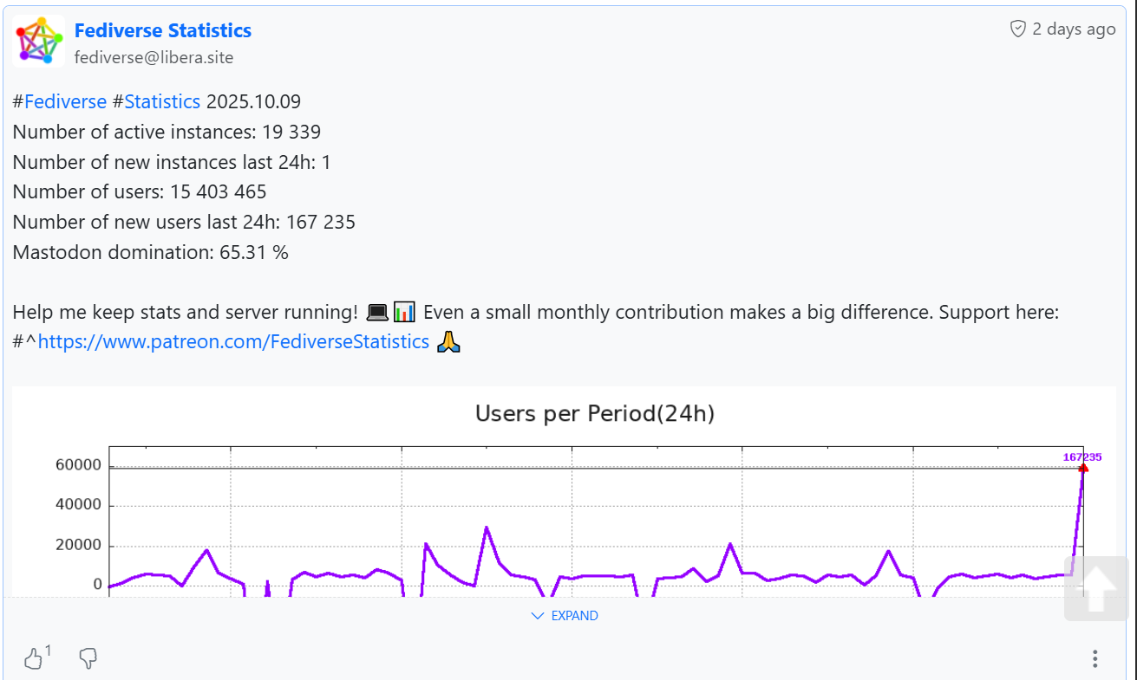Click the scroll-to-top arrow button
The height and width of the screenshot is (680, 1137).
coord(1095,588)
